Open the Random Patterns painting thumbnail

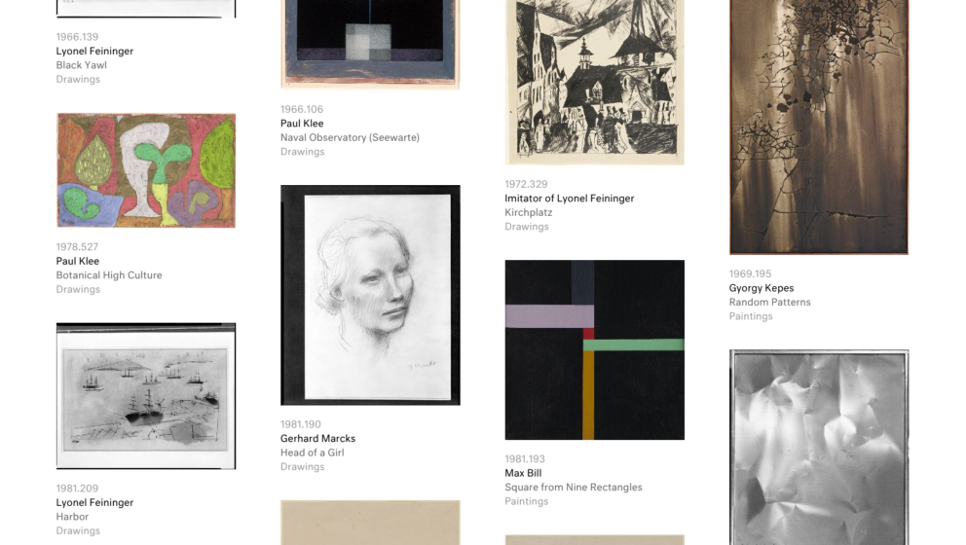[x=819, y=127]
